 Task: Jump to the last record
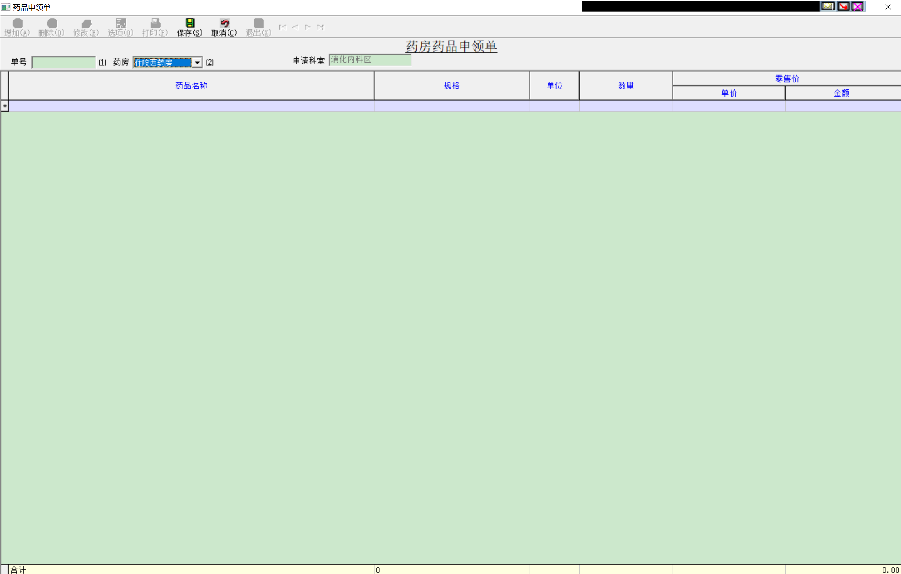[320, 27]
